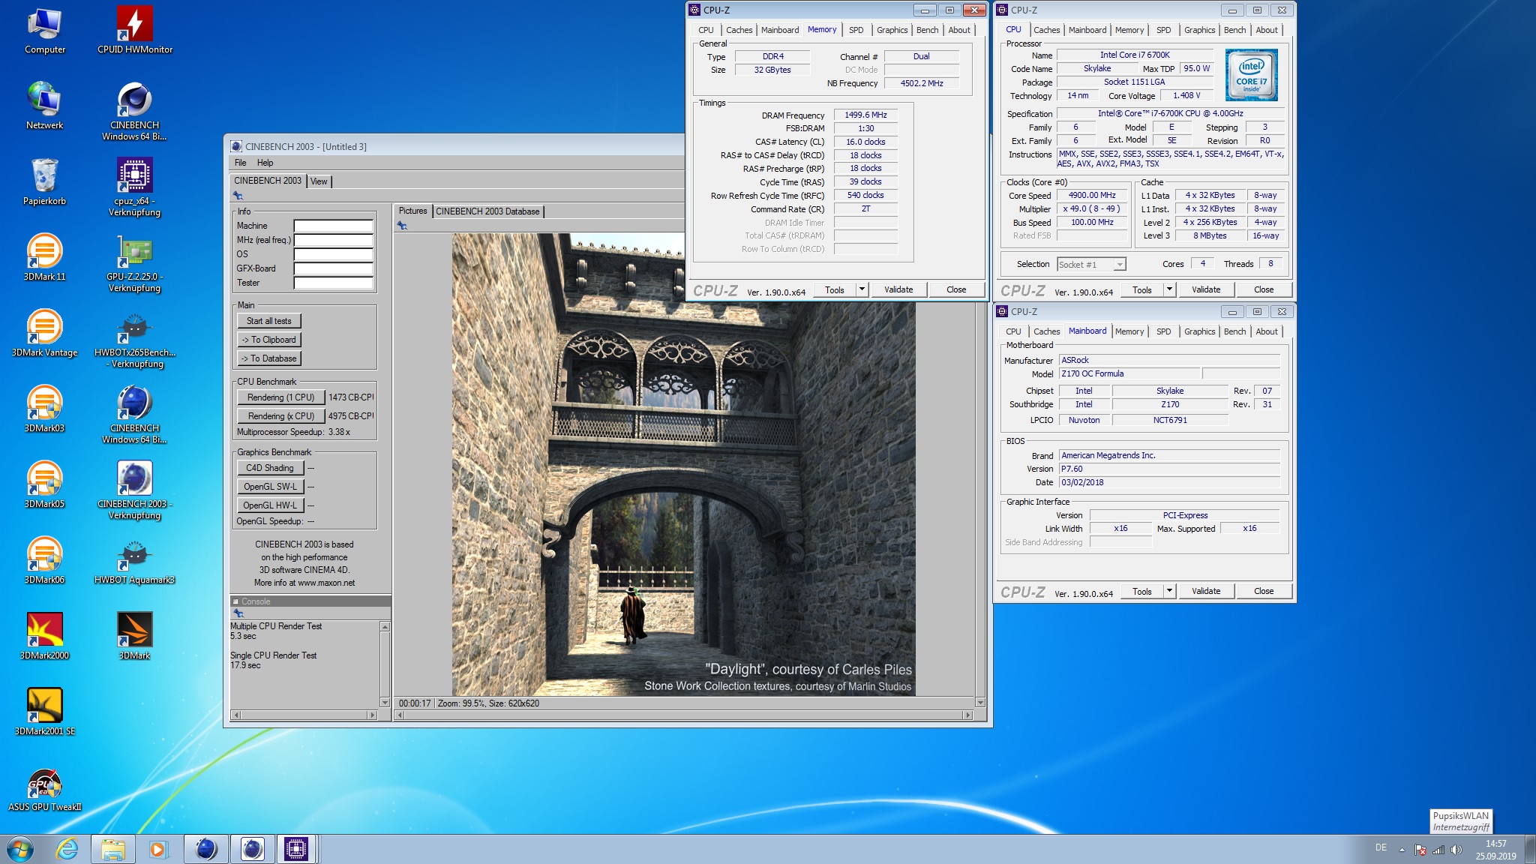Click the Tester input field
The image size is (1536, 864).
pos(334,283)
